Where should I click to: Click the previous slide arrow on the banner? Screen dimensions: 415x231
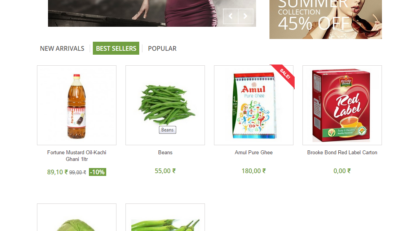point(231,16)
